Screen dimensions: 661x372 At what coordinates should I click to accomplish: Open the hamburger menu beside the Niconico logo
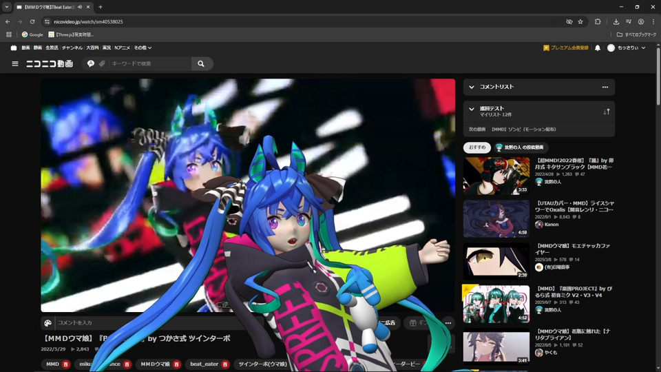(x=15, y=63)
